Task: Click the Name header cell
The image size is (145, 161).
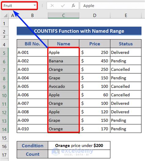Action: pyautogui.click(x=63, y=44)
